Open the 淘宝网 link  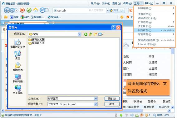click(x=153, y=74)
